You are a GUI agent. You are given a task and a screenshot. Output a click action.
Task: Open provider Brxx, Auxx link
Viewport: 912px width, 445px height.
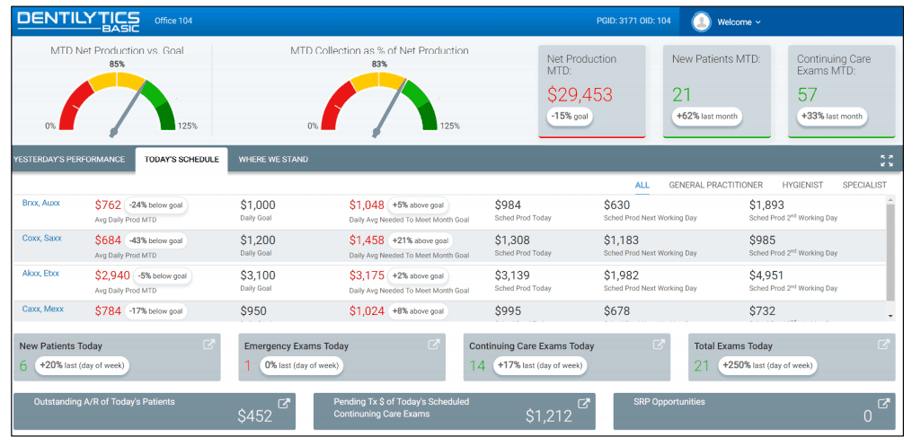click(41, 203)
